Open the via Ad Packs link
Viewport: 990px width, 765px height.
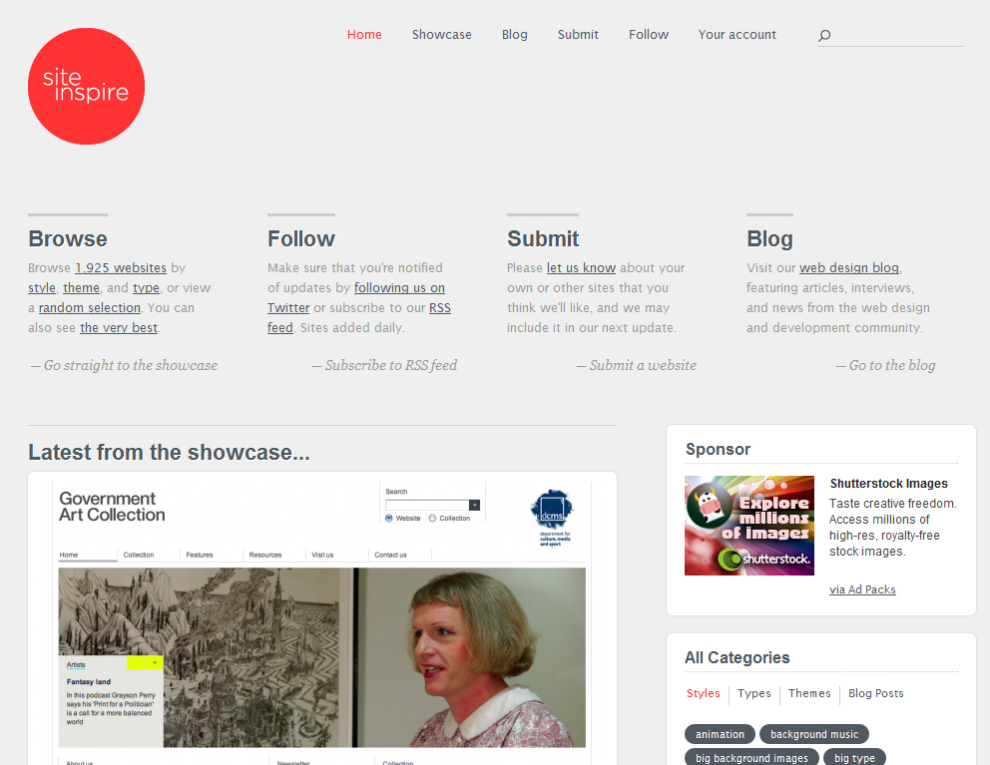[862, 589]
